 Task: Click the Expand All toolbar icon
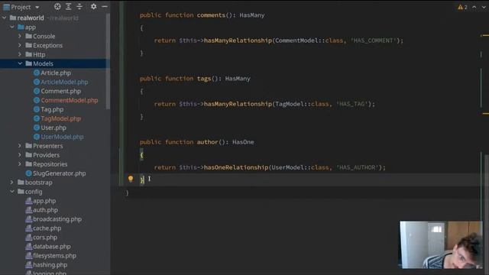pyautogui.click(x=68, y=7)
